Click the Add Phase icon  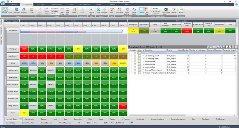pos(62,11)
